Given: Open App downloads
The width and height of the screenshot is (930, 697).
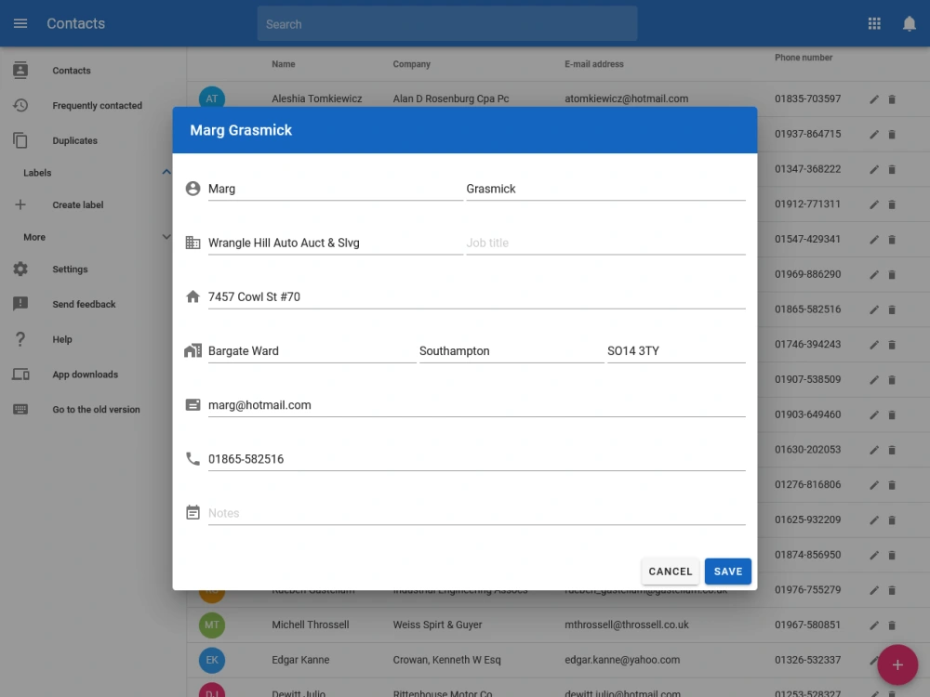Looking at the screenshot, I should (x=85, y=374).
